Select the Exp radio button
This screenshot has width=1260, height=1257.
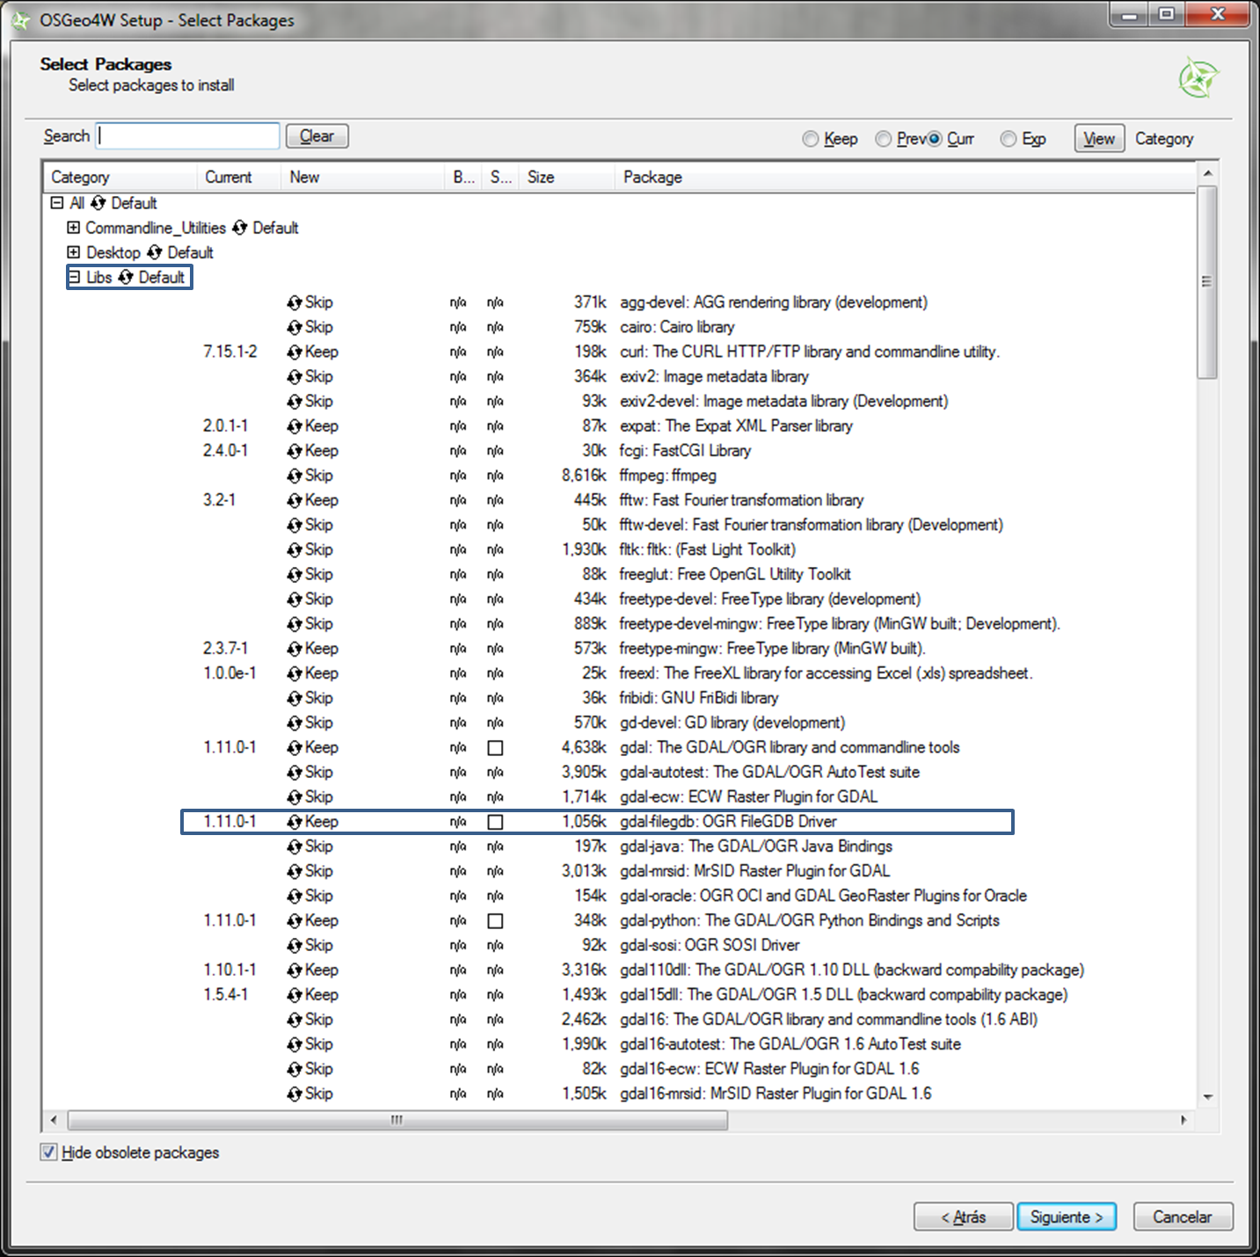pyautogui.click(x=1009, y=139)
